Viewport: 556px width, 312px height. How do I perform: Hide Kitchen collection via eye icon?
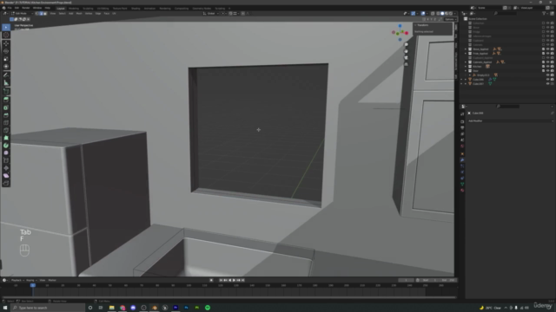(548, 67)
